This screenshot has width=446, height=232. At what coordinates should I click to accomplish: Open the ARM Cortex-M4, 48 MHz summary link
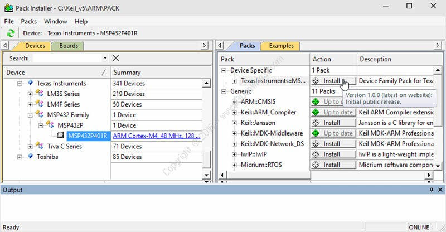tap(157, 136)
